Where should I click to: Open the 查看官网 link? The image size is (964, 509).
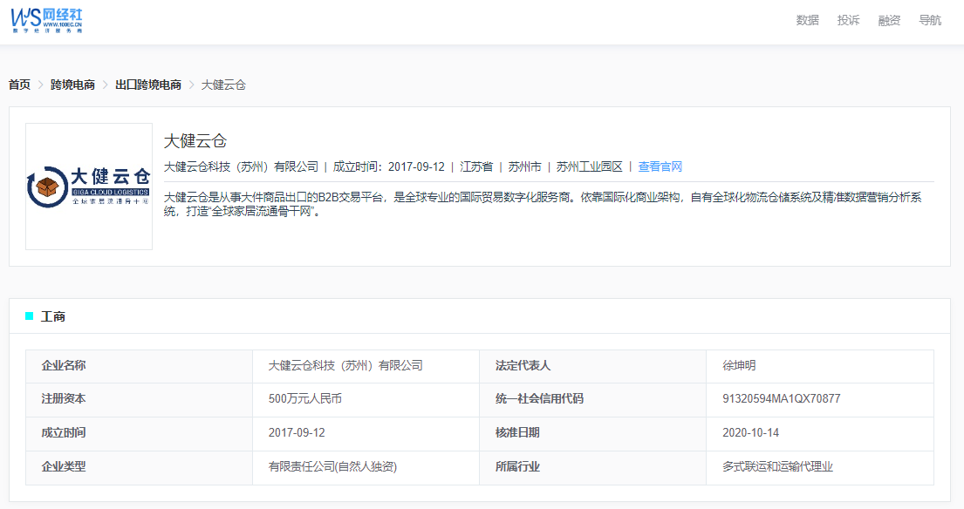coord(660,167)
